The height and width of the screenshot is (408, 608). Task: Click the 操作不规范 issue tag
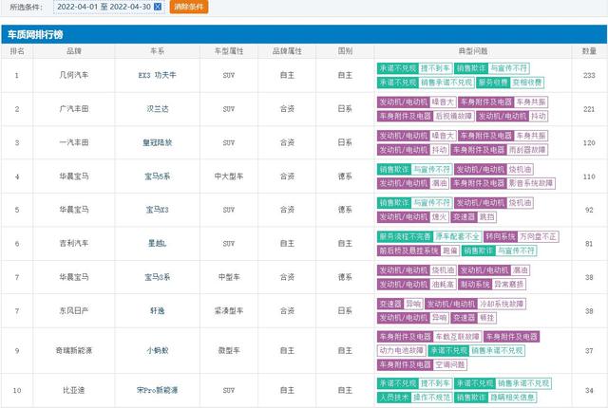click(x=431, y=398)
